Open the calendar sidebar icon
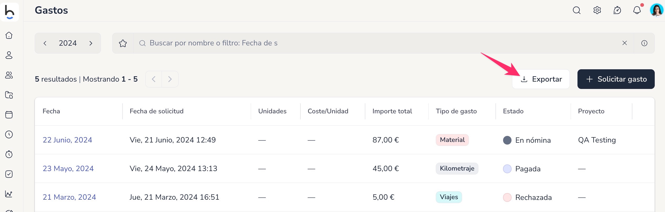This screenshot has width=665, height=212. pyautogui.click(x=9, y=115)
